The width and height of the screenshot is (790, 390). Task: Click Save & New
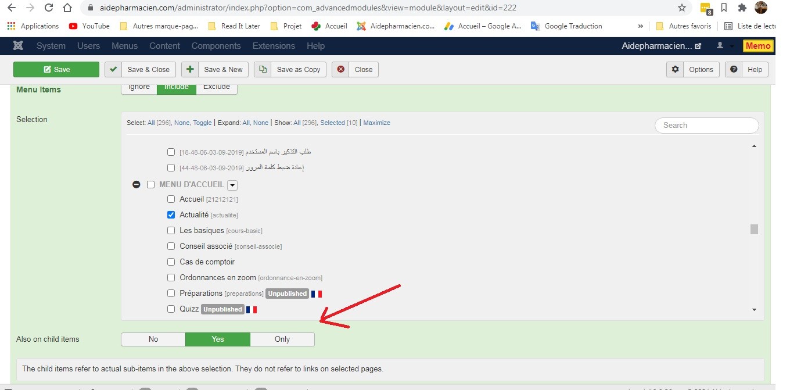[x=215, y=69]
